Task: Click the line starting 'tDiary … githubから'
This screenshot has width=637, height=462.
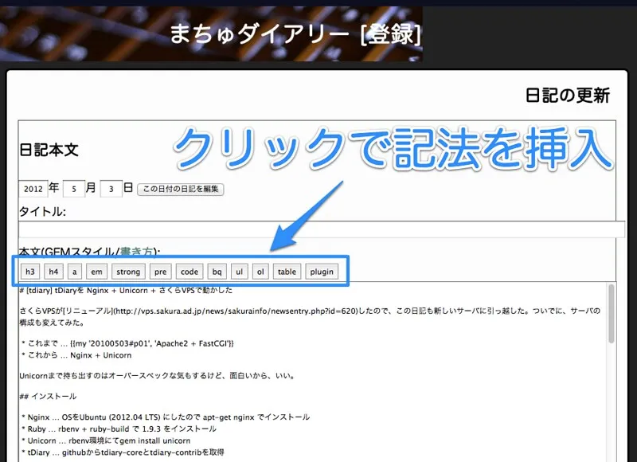Action: (x=123, y=452)
